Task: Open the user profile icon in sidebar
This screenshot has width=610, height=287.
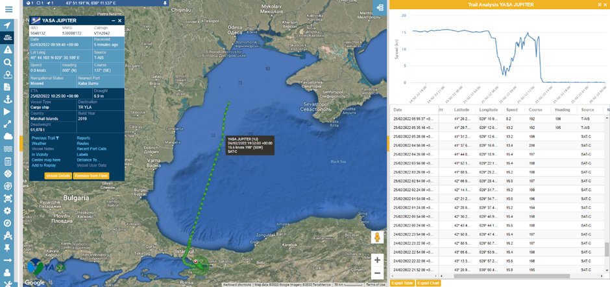Action: pos(7,273)
